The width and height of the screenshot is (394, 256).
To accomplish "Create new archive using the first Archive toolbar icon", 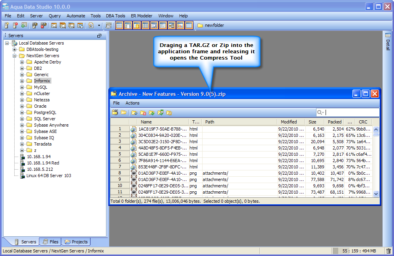I will (115, 112).
